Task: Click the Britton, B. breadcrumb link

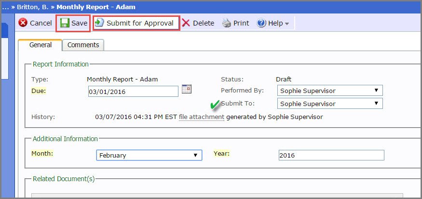Action: point(33,7)
